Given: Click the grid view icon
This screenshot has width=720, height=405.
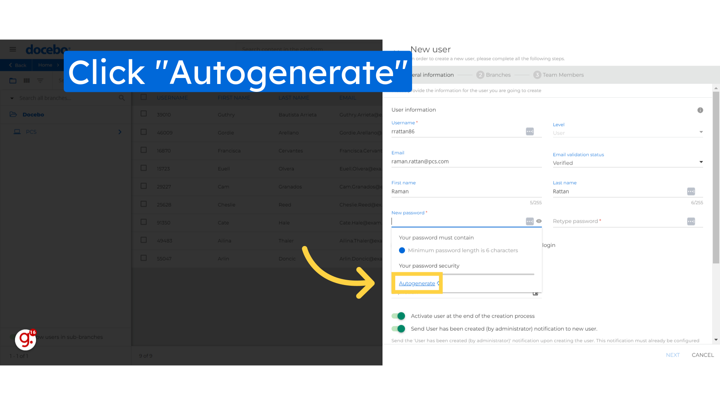Looking at the screenshot, I should [27, 81].
